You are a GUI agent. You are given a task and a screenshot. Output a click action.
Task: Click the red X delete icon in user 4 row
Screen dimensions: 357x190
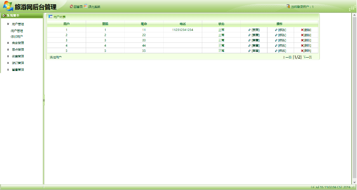302,46
